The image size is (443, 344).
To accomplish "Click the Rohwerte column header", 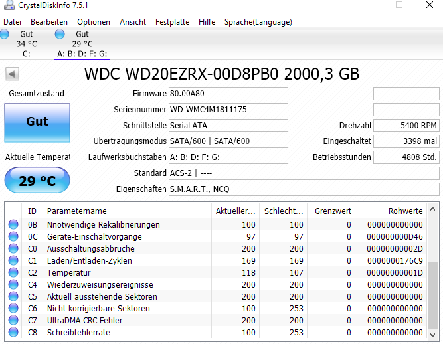I will click(391, 211).
